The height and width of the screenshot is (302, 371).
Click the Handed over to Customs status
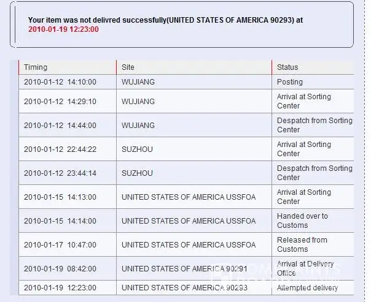tap(302, 221)
